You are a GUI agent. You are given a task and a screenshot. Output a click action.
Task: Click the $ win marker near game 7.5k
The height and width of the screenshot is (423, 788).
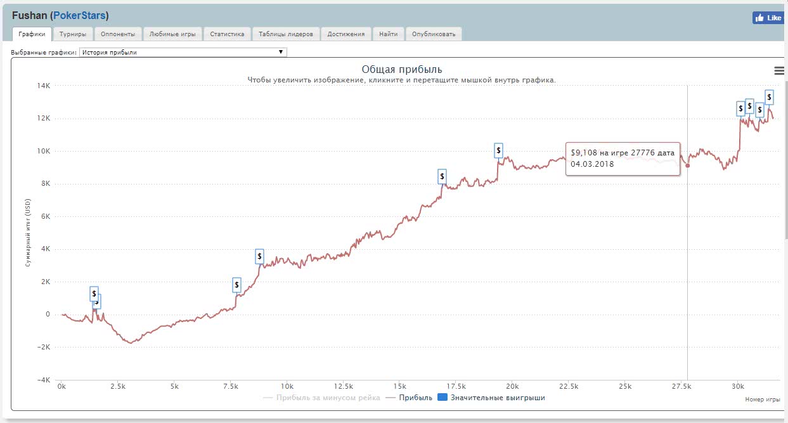[x=236, y=285]
